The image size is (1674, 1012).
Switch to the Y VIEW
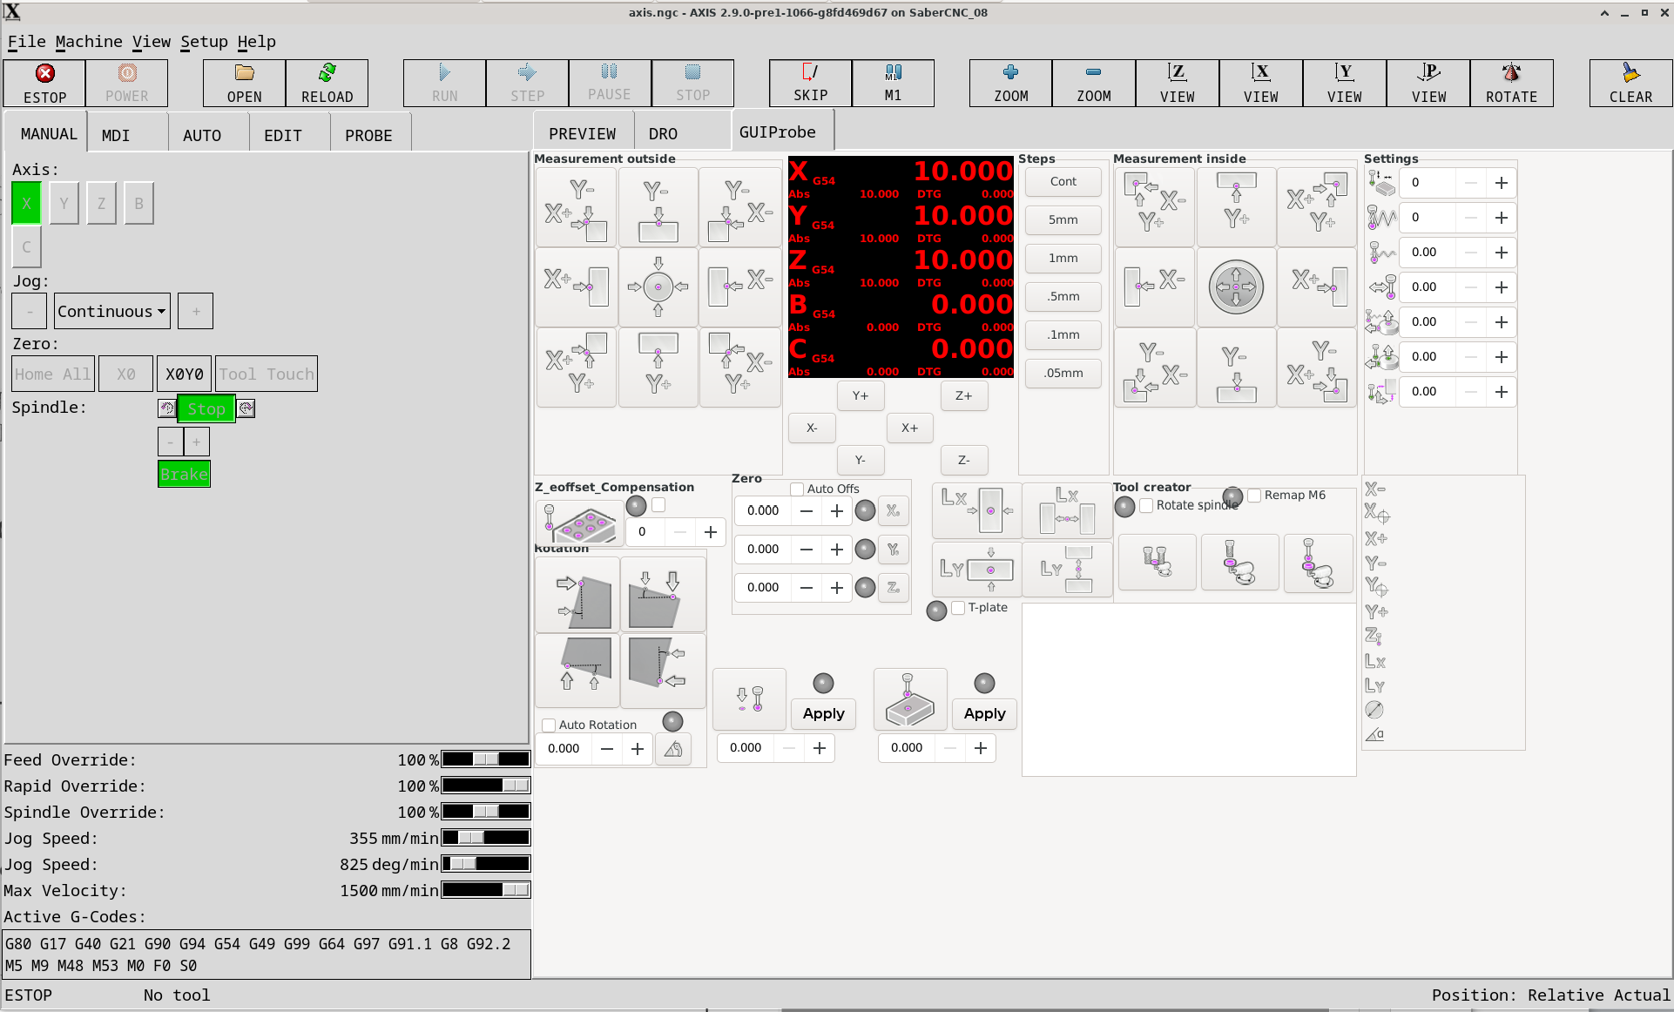(x=1344, y=84)
